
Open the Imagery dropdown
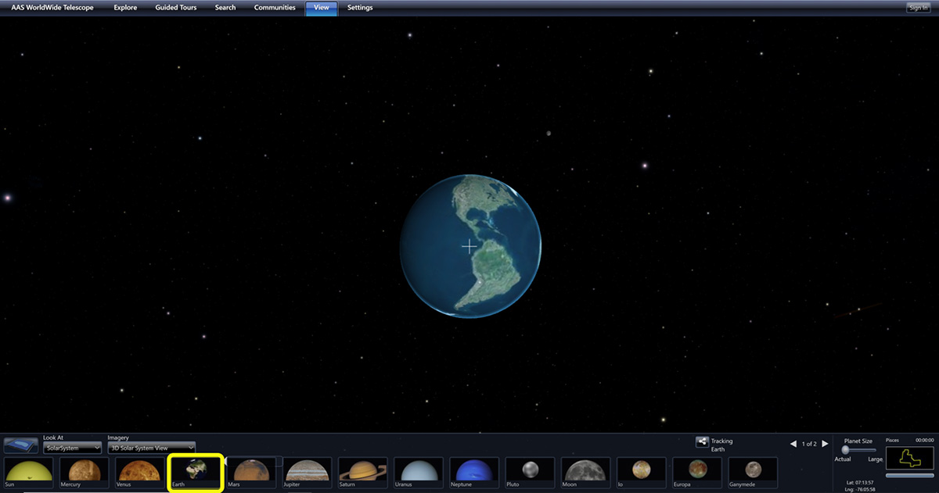point(151,448)
